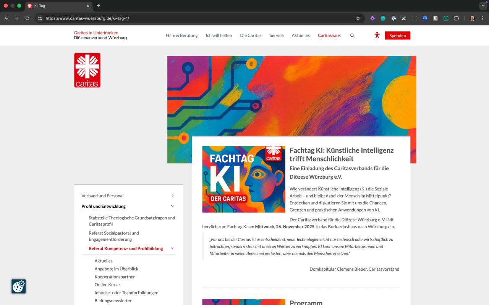Open the Bitwarden shield extension

click(435, 18)
